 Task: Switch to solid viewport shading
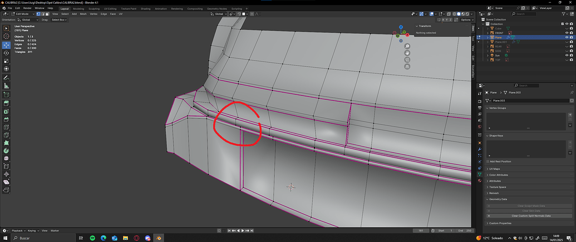pyautogui.click(x=459, y=14)
